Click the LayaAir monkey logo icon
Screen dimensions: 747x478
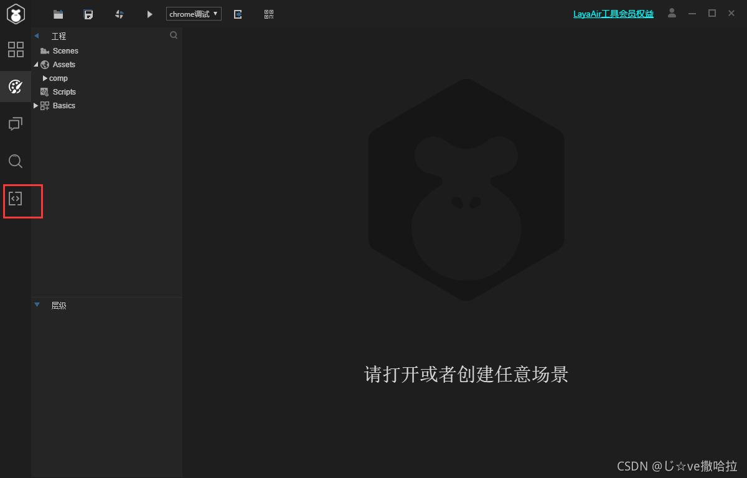pos(16,14)
